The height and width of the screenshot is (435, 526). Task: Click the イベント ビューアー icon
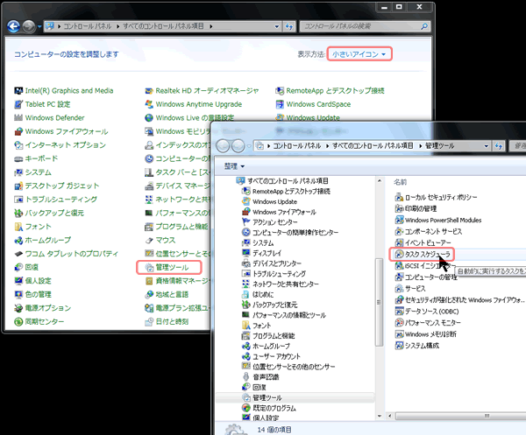pos(399,242)
